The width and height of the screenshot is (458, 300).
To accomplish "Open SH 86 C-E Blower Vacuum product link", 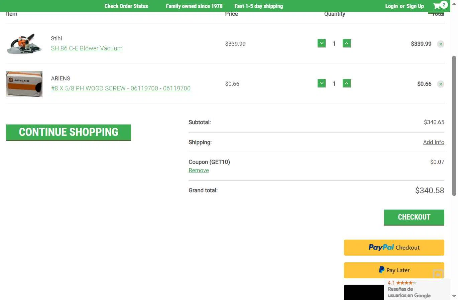I will point(87,48).
